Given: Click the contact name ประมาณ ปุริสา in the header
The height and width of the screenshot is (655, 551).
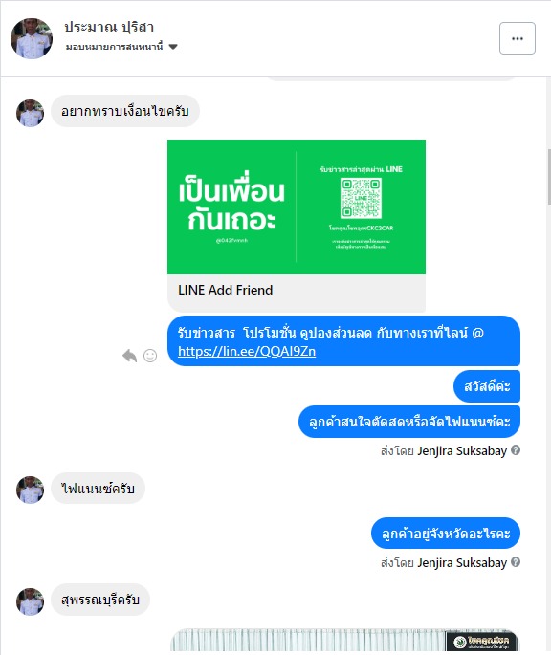Looking at the screenshot, I should [109, 27].
